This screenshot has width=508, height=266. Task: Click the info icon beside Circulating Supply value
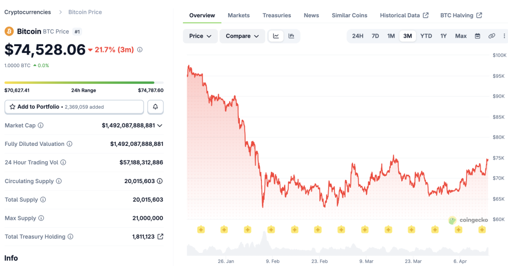[x=160, y=181]
